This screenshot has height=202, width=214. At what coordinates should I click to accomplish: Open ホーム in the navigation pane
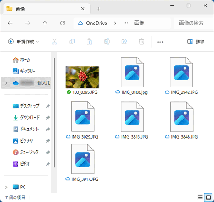[21, 60]
